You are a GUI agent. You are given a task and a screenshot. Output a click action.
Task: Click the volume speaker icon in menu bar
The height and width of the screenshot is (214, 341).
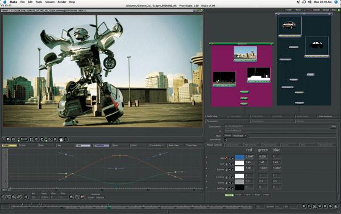point(310,2)
